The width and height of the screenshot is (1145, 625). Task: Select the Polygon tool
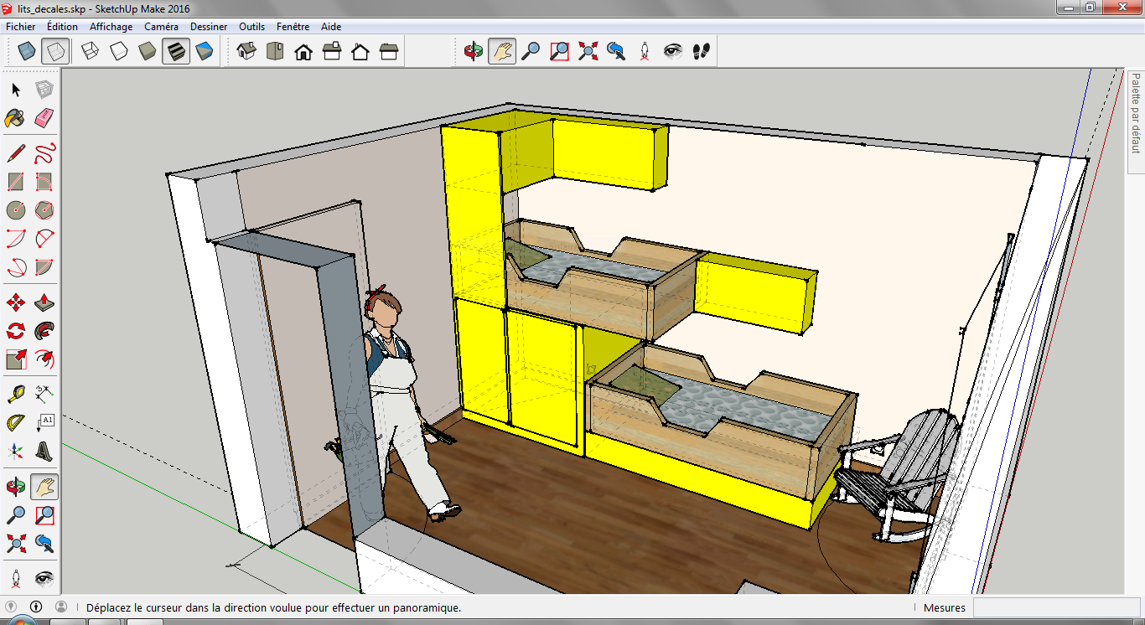[44, 210]
